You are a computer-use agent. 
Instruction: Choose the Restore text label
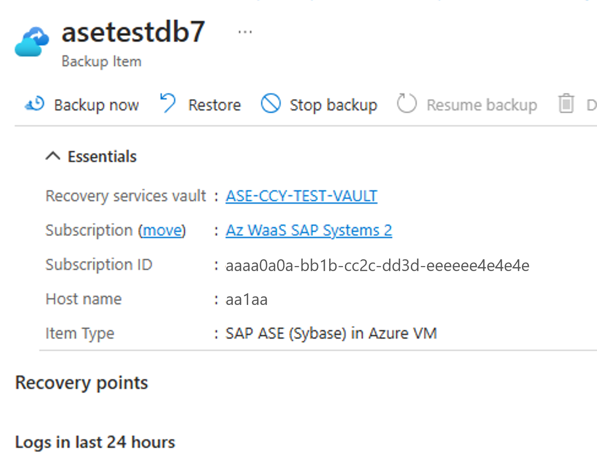point(214,105)
